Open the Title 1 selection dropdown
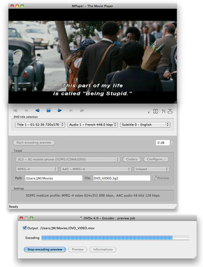This screenshot has width=203, height=267. (40, 124)
